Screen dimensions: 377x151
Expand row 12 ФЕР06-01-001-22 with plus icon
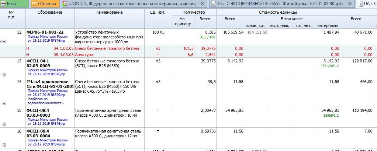pyautogui.click(x=4, y=41)
